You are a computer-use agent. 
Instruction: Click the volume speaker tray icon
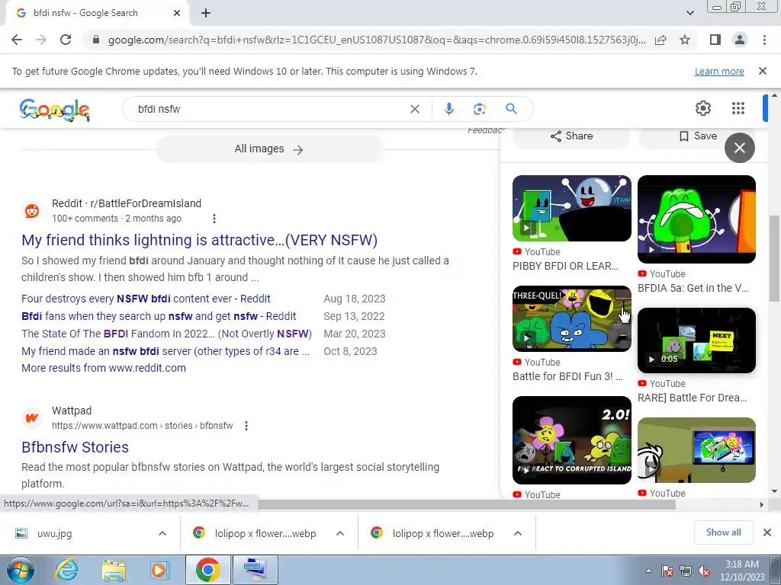click(704, 571)
